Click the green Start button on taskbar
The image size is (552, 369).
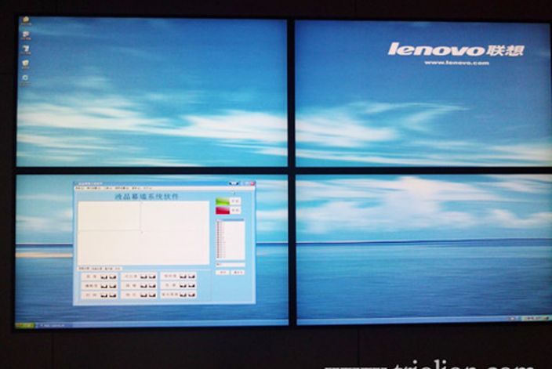24,325
